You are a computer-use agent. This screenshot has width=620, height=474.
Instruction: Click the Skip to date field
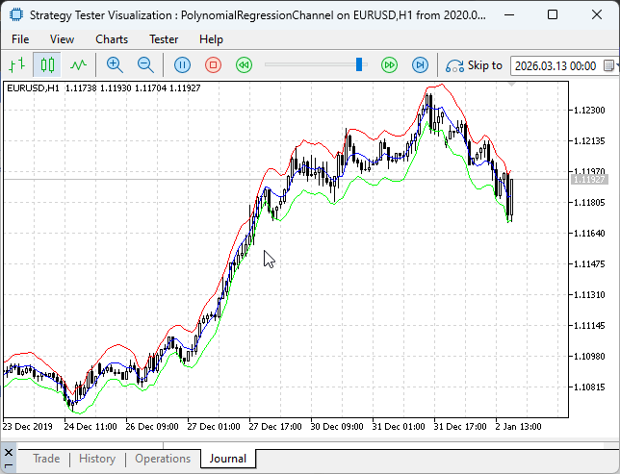(x=557, y=65)
